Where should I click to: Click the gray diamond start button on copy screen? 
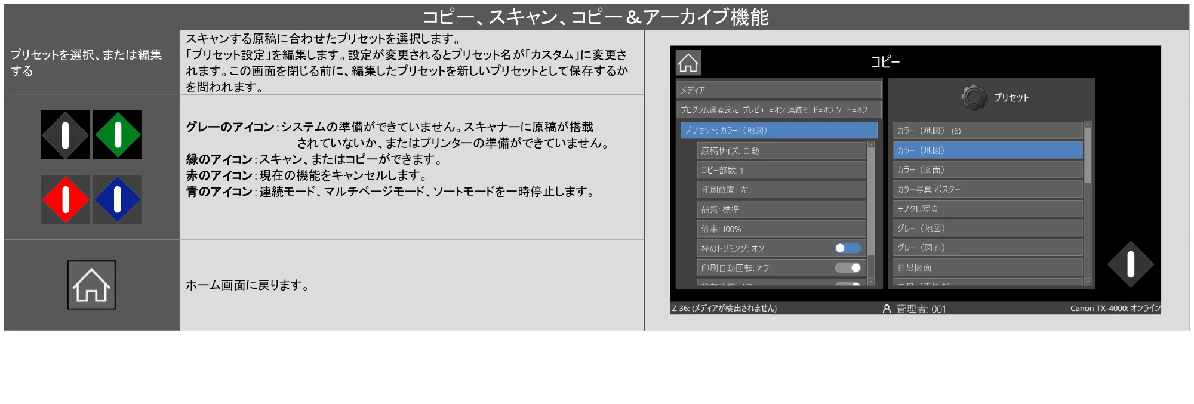tap(1130, 264)
